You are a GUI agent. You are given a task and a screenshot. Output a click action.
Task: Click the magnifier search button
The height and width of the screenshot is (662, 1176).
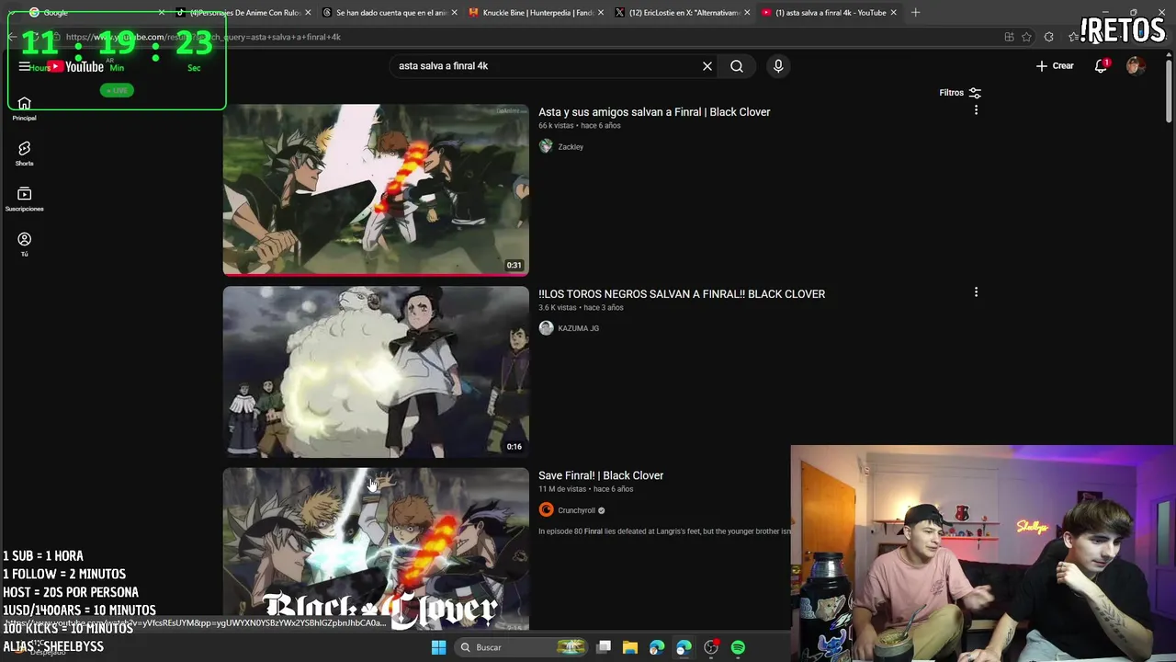click(737, 66)
